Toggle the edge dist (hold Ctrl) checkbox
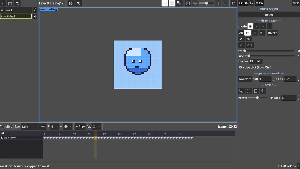Image resolution: width=300 pixels, height=169 pixels. click(241, 67)
